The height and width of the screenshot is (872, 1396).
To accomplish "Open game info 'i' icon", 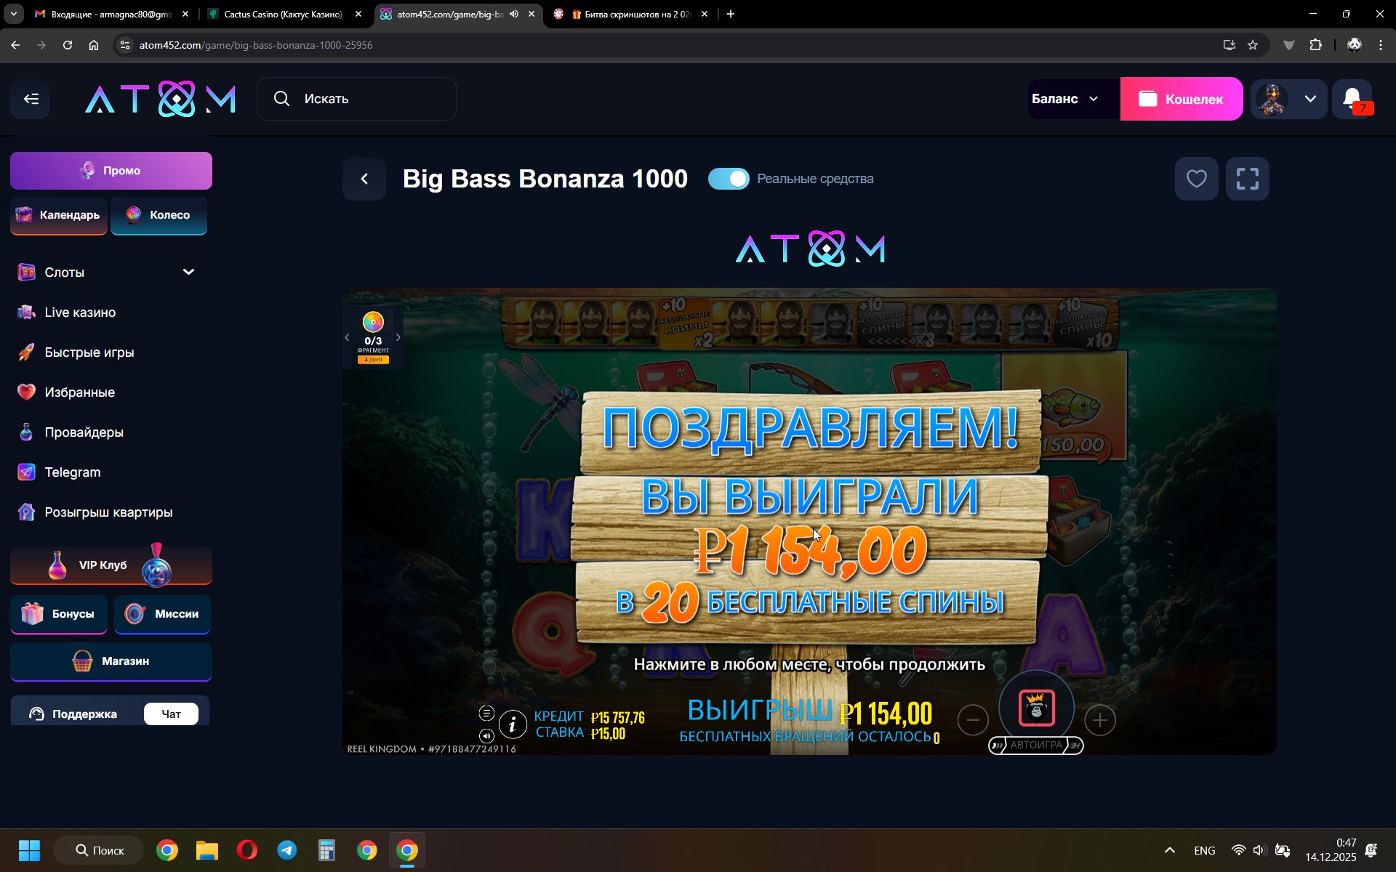I will coord(513,724).
